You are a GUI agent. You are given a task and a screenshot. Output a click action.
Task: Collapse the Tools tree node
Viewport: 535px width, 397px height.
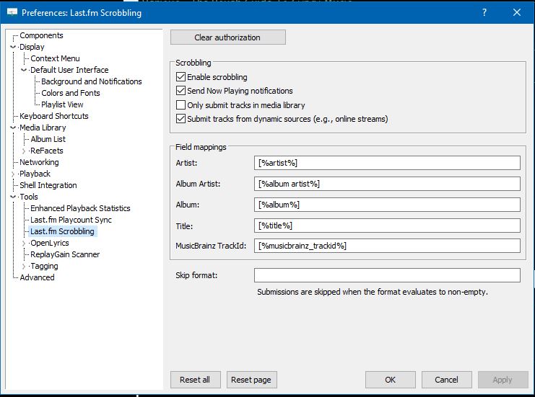pos(14,197)
